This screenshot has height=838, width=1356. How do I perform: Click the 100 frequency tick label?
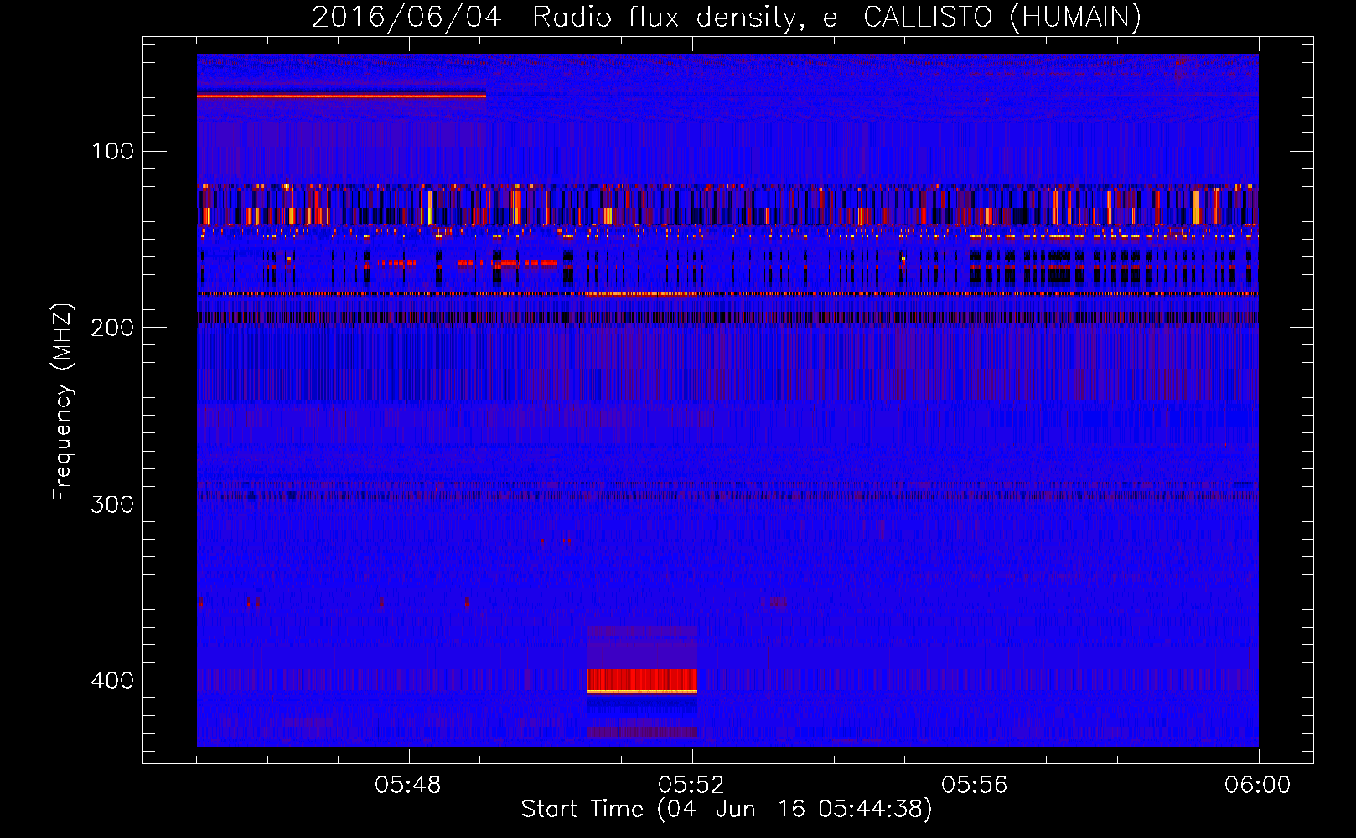click(113, 151)
